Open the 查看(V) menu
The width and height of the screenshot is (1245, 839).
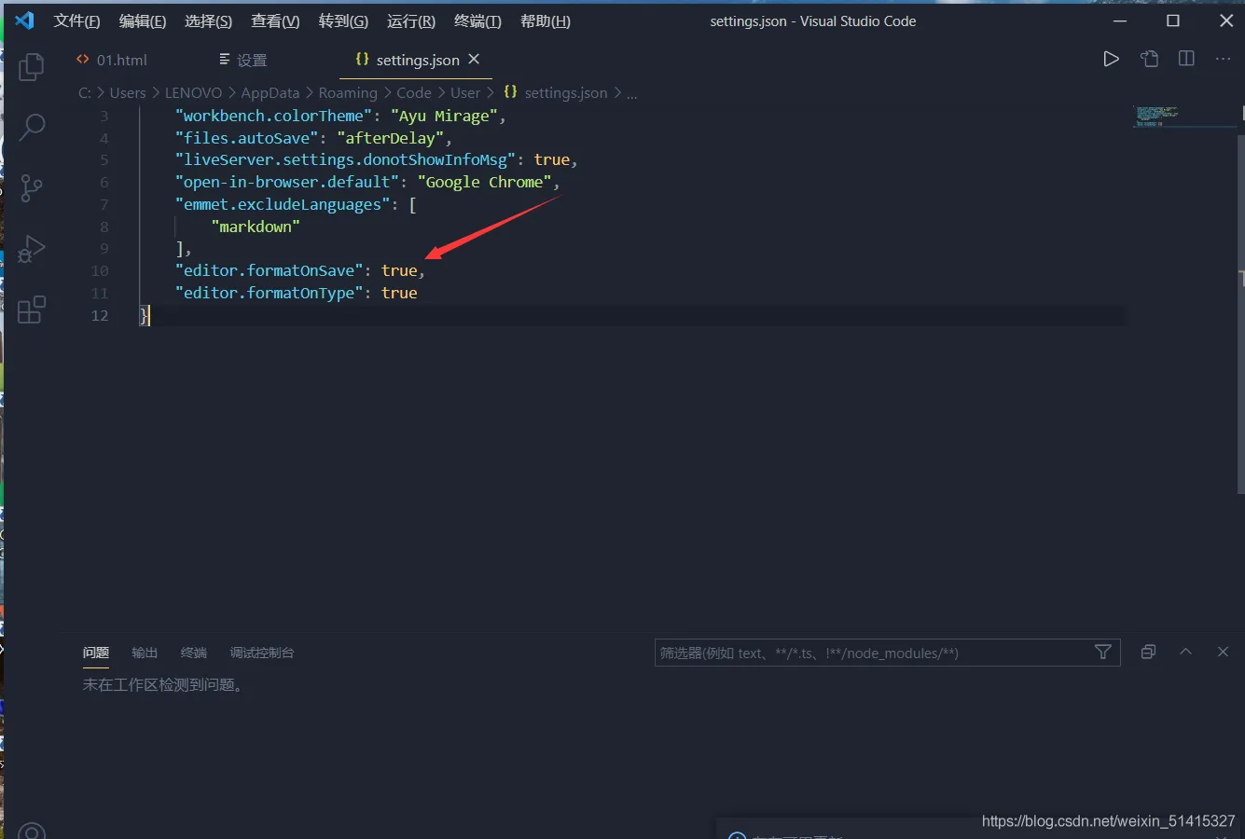[x=275, y=21]
